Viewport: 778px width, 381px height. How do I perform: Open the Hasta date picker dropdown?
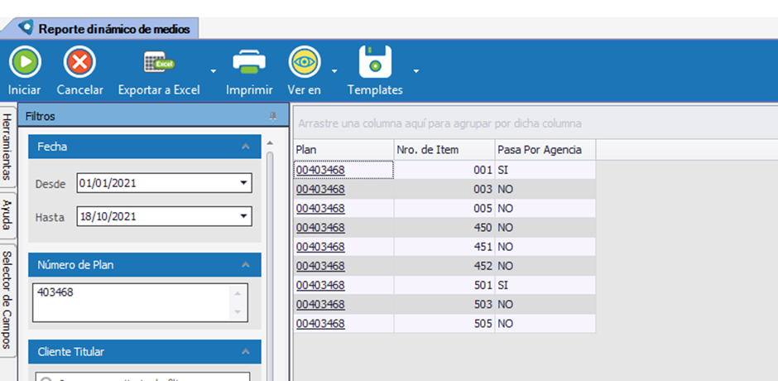click(x=243, y=216)
